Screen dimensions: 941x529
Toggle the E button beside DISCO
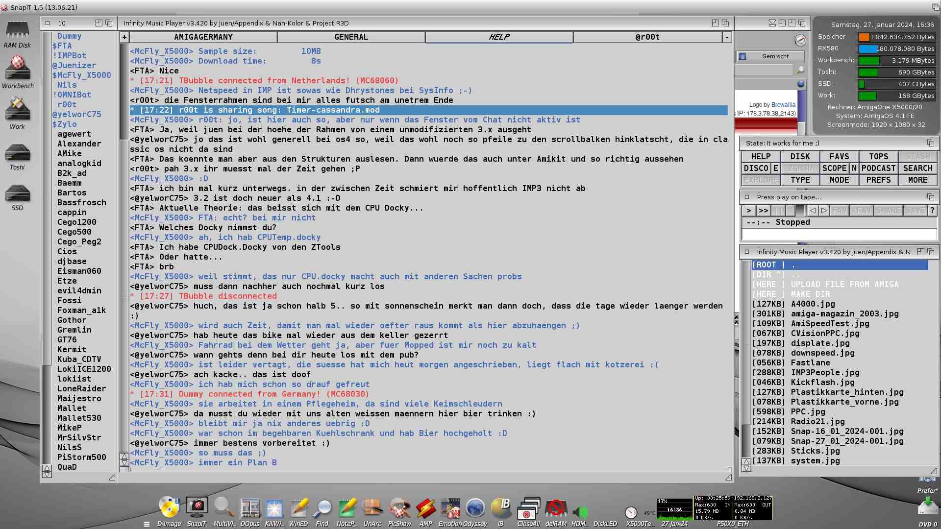pos(775,168)
